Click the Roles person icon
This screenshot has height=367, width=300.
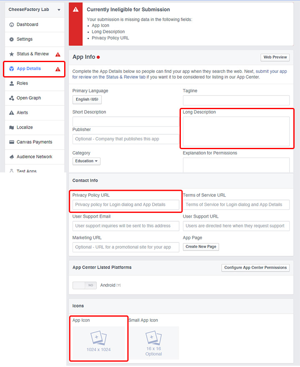(x=12, y=83)
